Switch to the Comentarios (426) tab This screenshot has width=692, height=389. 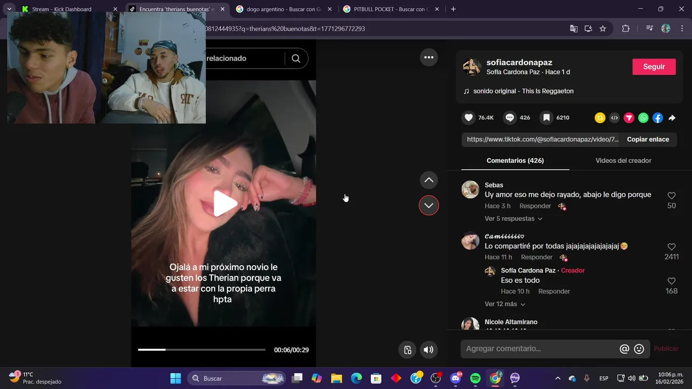pos(515,160)
